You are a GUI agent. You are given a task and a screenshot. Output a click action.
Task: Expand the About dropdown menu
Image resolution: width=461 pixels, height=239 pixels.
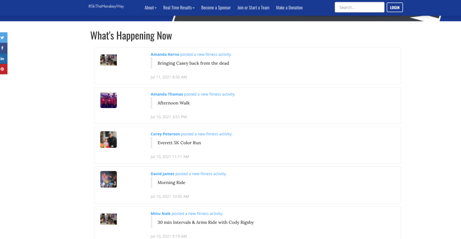[150, 8]
